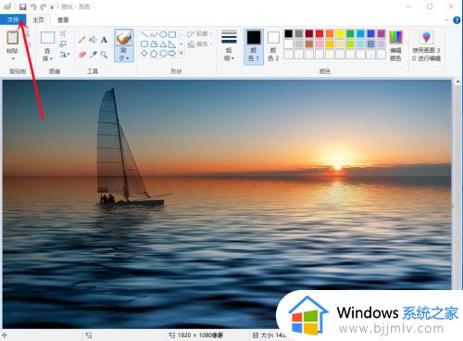Pick the Polygon shape

click(154, 44)
